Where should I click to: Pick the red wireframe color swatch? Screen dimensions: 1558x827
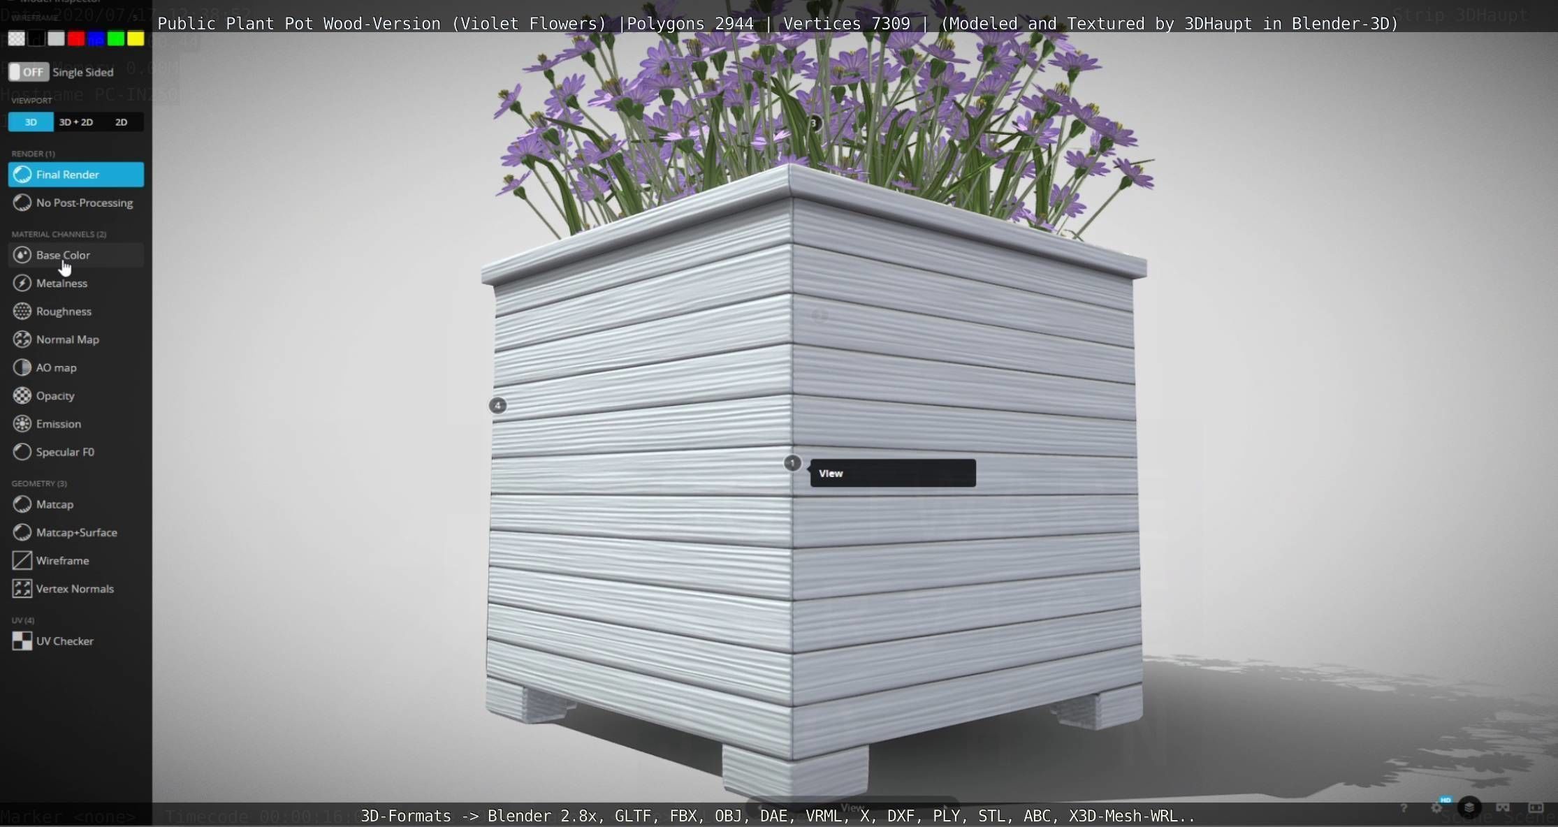(76, 38)
